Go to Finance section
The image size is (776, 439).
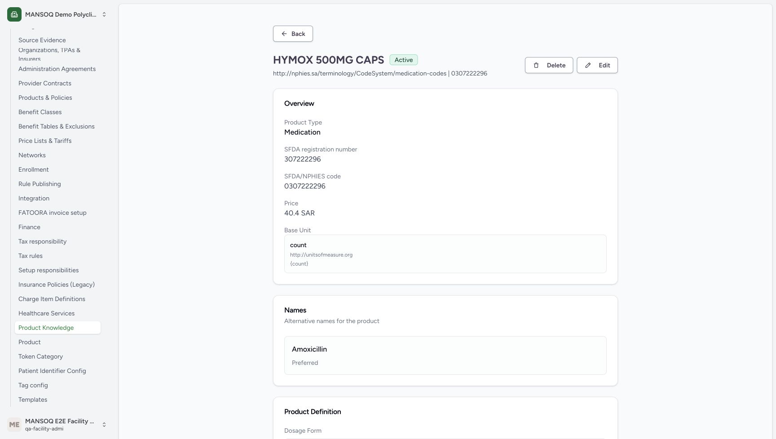tap(29, 227)
